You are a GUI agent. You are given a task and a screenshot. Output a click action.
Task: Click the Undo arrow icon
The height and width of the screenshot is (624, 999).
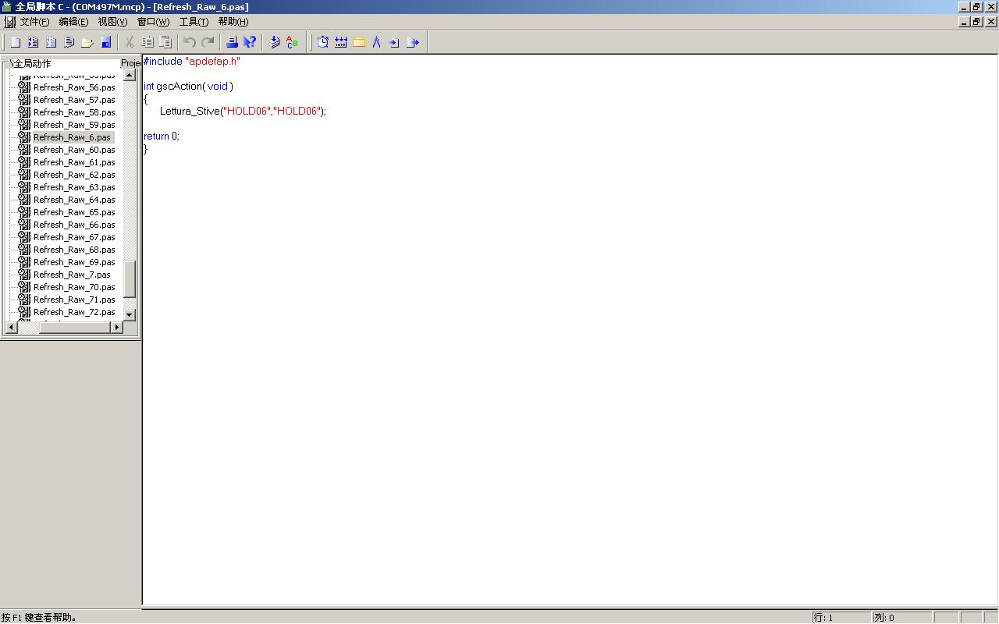click(x=190, y=42)
